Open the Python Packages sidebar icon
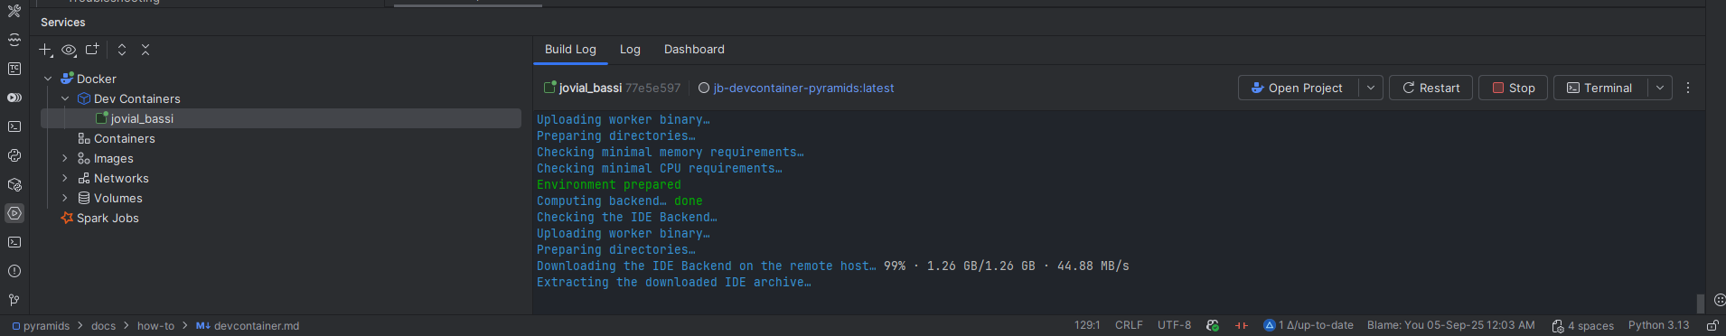The height and width of the screenshot is (336, 1726). (14, 184)
